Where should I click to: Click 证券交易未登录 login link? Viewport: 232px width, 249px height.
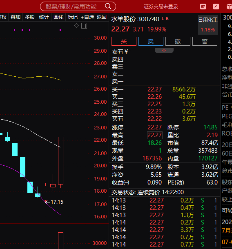pyautogui.click(x=161, y=7)
